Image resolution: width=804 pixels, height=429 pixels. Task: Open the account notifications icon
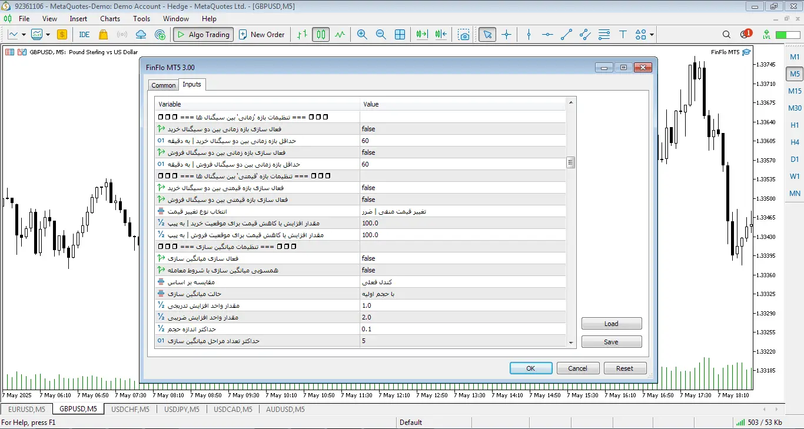(x=745, y=35)
